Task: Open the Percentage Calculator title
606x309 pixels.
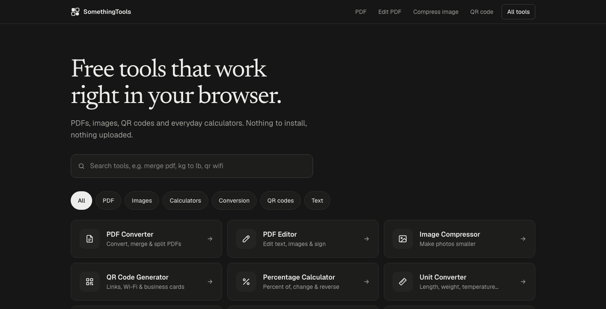Action: [x=299, y=277]
